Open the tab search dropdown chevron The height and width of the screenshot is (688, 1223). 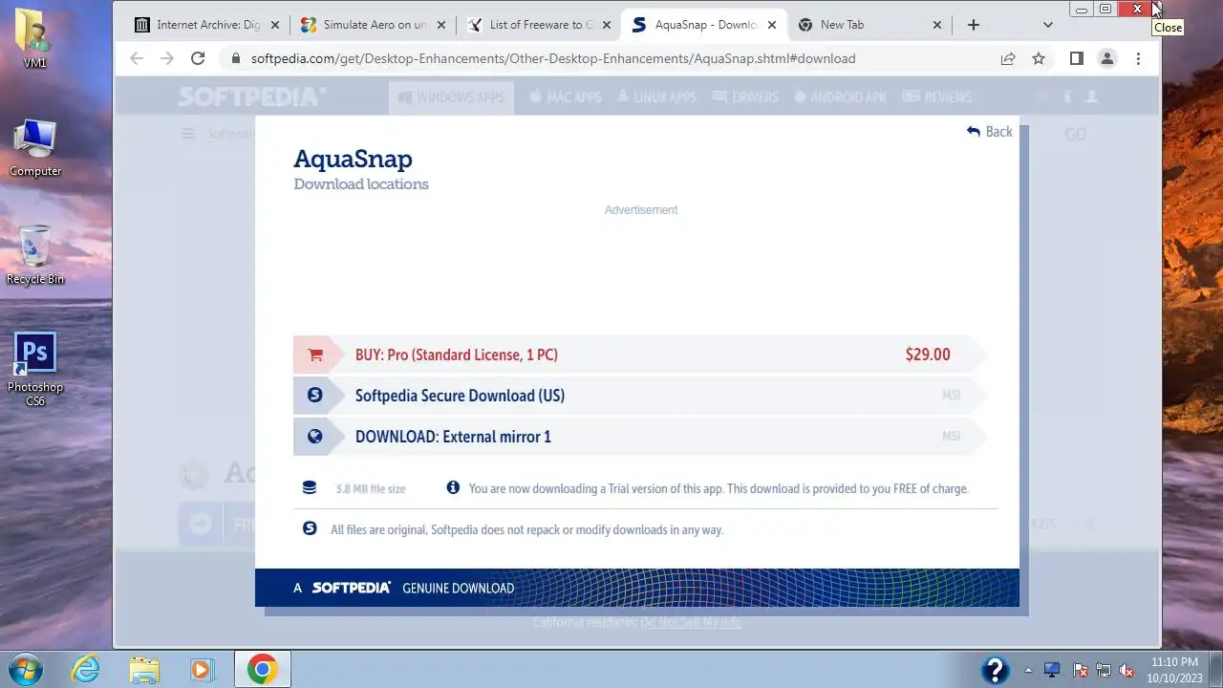[1047, 25]
